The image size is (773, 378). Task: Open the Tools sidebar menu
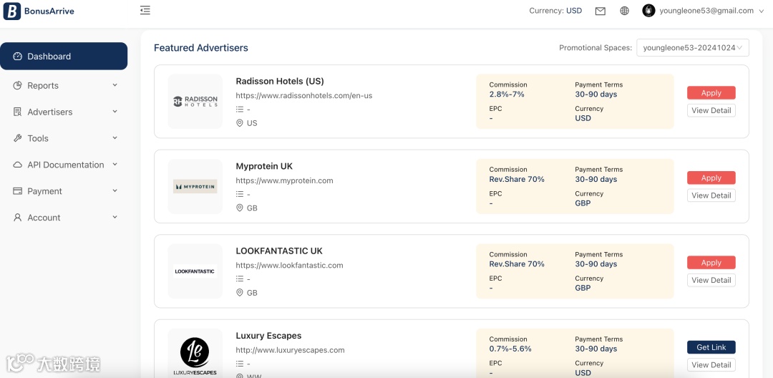[x=64, y=139]
